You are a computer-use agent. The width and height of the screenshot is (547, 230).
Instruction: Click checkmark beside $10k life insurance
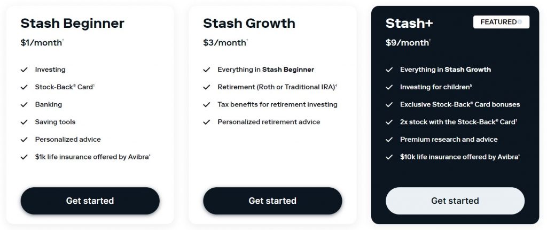(389, 157)
